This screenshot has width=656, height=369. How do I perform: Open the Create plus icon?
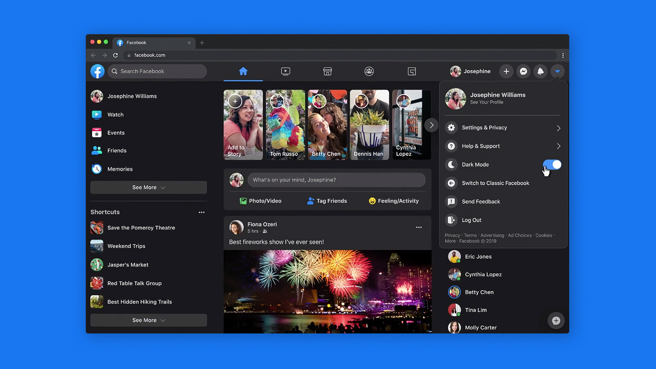coord(506,71)
